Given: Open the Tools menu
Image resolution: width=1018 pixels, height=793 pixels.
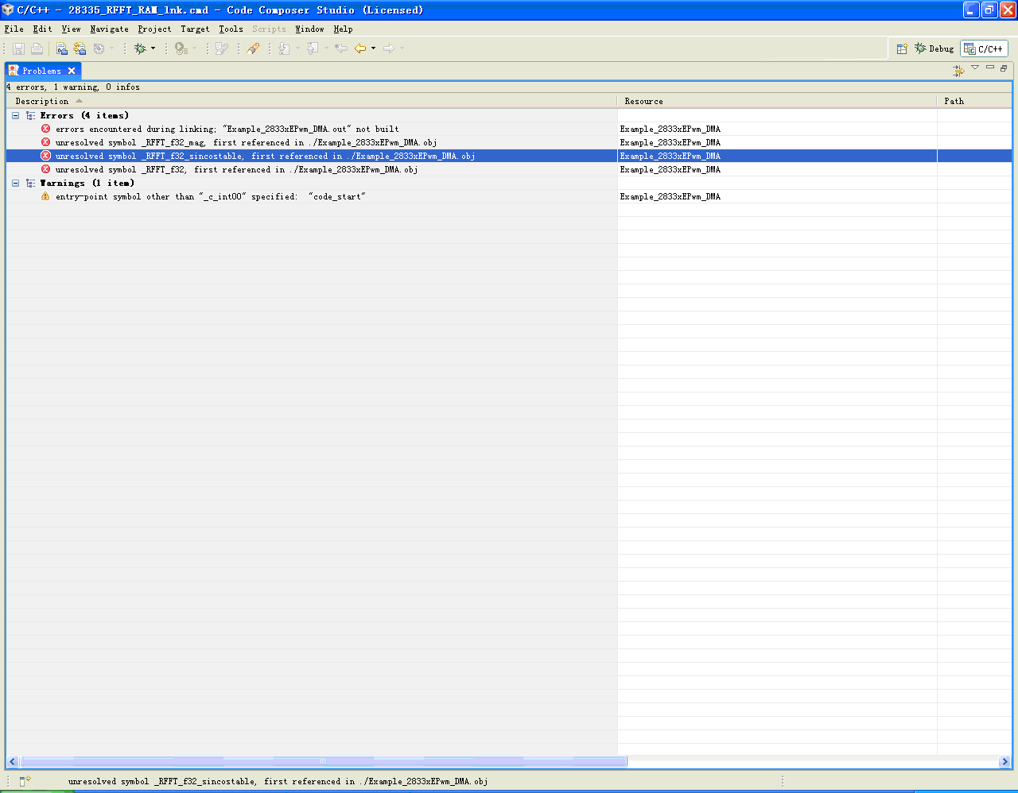Looking at the screenshot, I should (231, 29).
